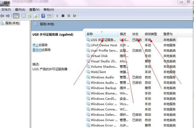Select the Visual Studio 20... service icon
194x128 pixels.
[x=88, y=61]
